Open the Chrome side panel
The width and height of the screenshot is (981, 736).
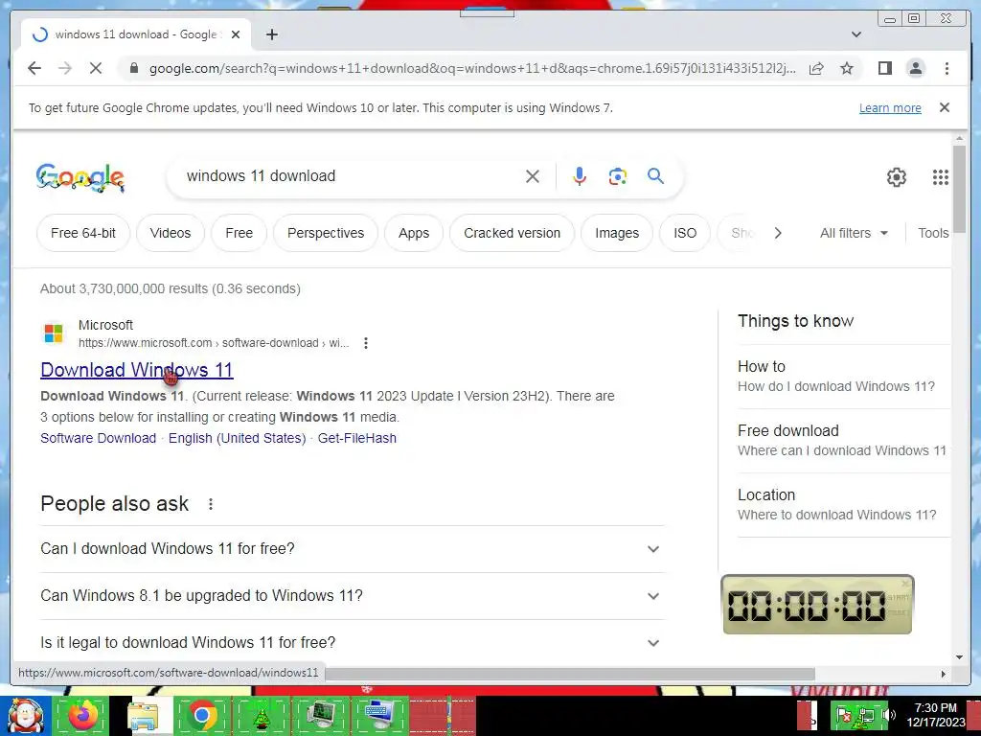pos(884,68)
